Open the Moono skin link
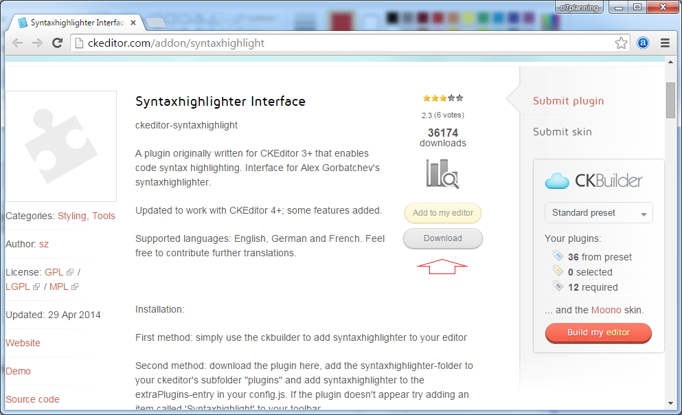 click(x=606, y=310)
